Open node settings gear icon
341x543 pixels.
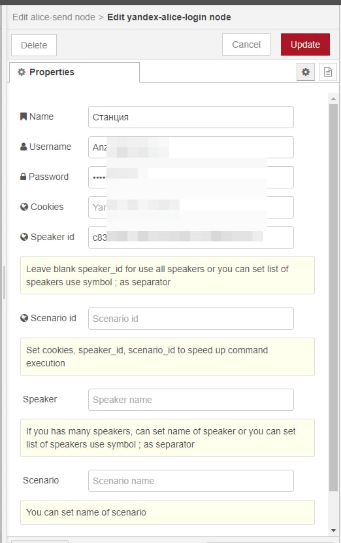[306, 72]
